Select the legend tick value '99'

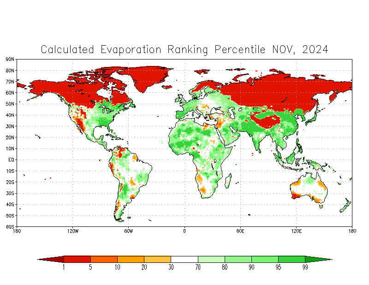click(x=305, y=267)
